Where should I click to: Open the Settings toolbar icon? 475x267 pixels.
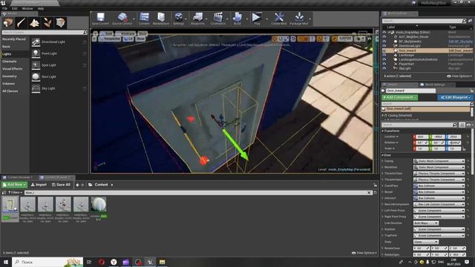[x=178, y=19]
